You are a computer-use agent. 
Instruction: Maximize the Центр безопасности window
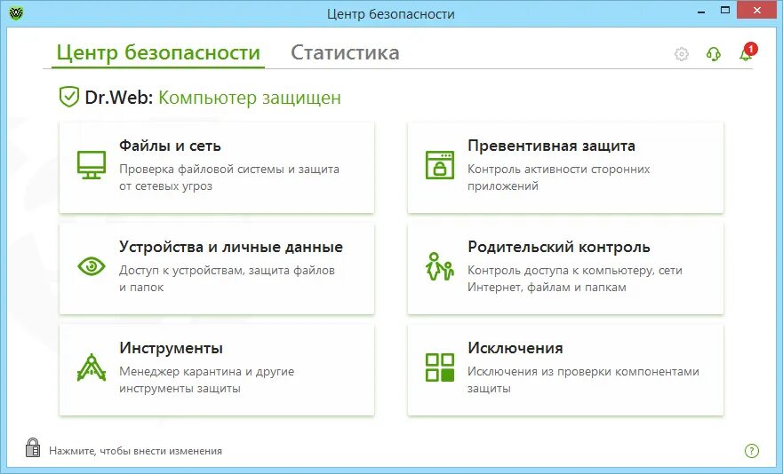click(725, 10)
